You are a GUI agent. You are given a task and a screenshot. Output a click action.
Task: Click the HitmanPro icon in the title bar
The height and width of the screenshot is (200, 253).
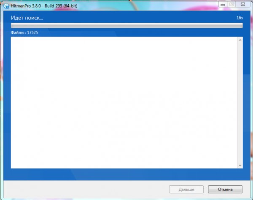(6, 6)
